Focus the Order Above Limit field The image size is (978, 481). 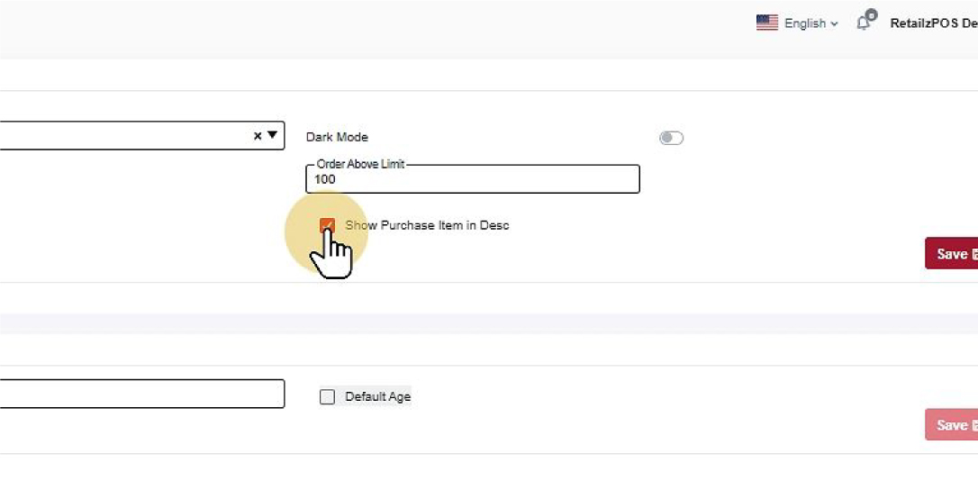(472, 179)
